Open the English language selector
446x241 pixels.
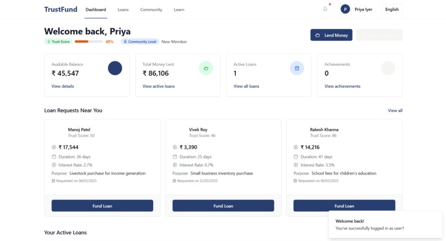(x=392, y=9)
